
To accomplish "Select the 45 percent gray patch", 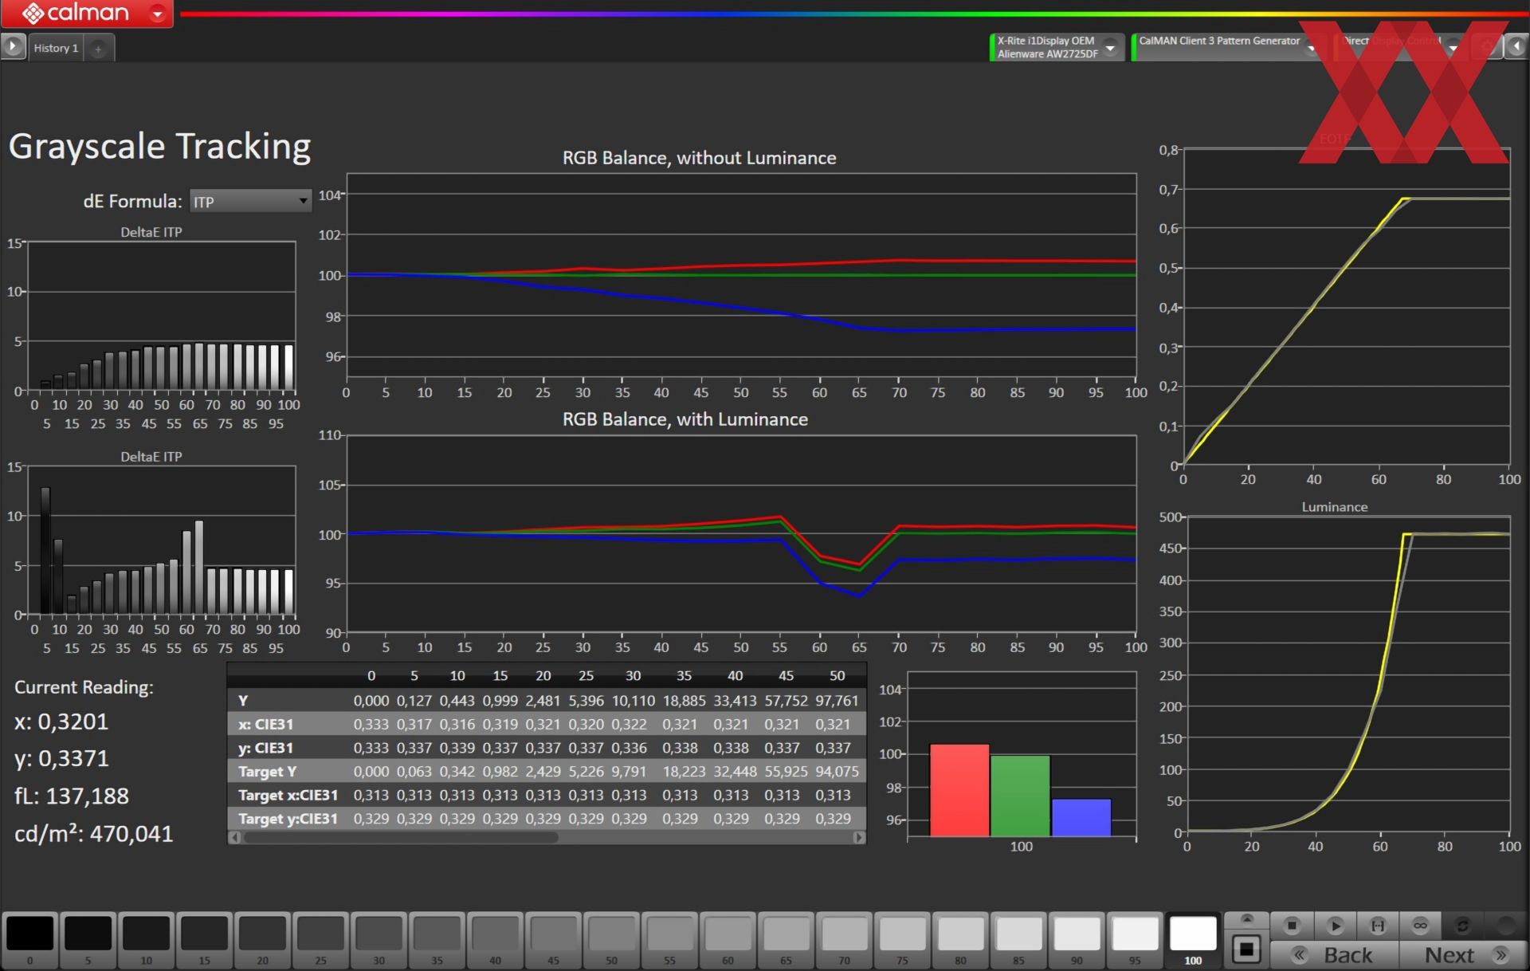I will pyautogui.click(x=554, y=938).
